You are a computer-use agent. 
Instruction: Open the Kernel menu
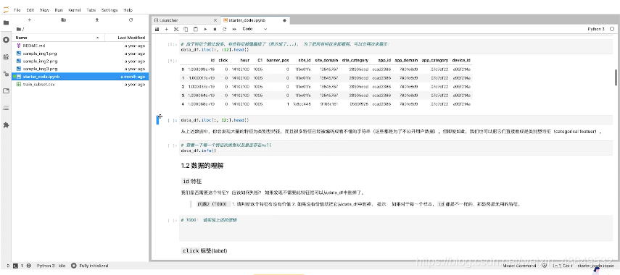pos(75,10)
